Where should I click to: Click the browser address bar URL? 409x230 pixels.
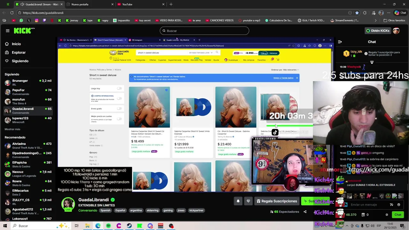(x=43, y=13)
